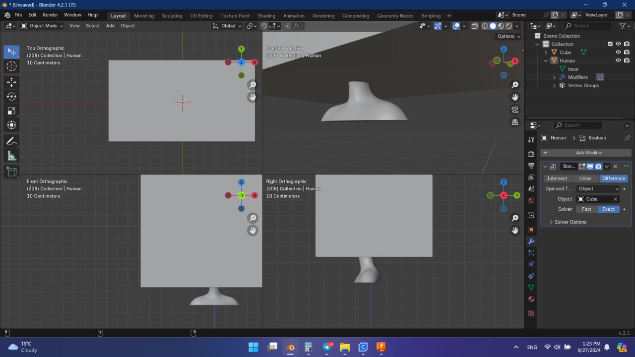
Task: Toggle Boolean modifier show in render
Action: (x=598, y=167)
